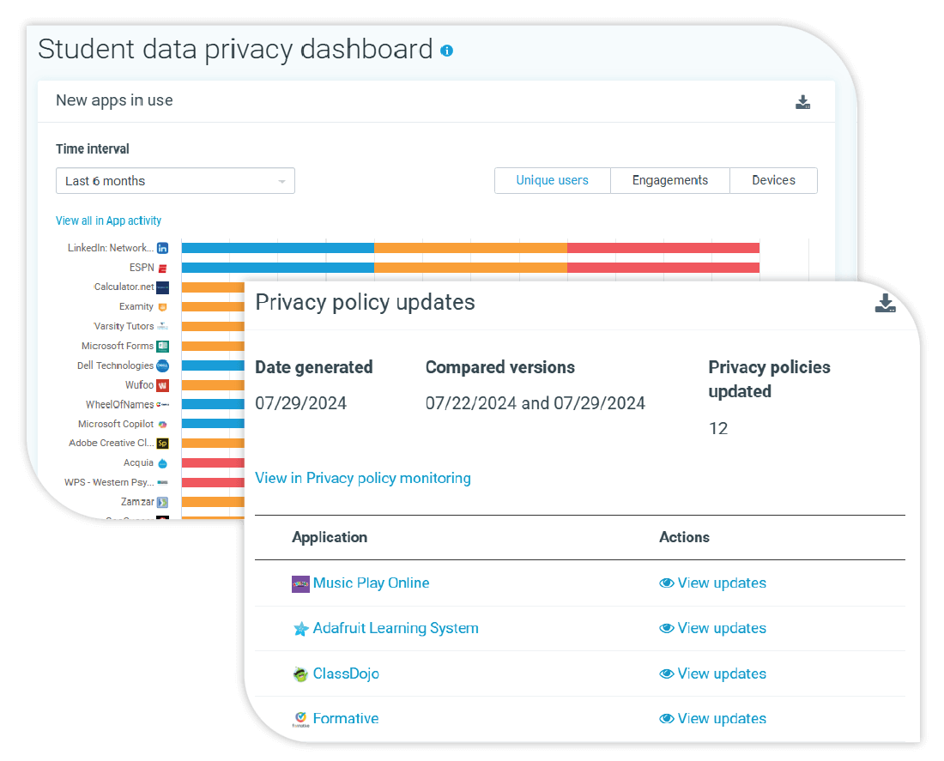
Task: Click the LinkedIn app icon in chart
Action: [162, 248]
